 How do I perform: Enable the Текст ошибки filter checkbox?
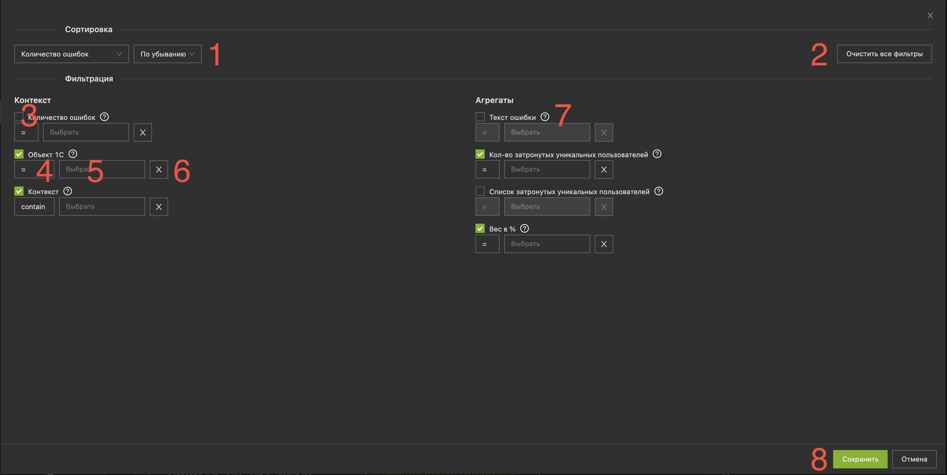click(x=480, y=117)
